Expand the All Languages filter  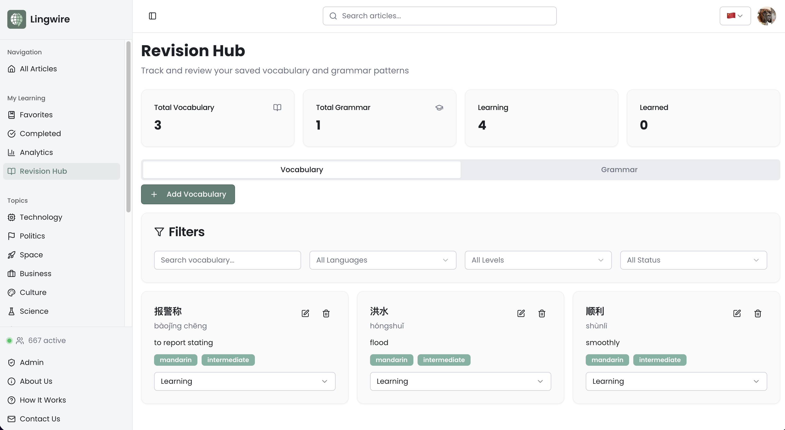pyautogui.click(x=382, y=260)
